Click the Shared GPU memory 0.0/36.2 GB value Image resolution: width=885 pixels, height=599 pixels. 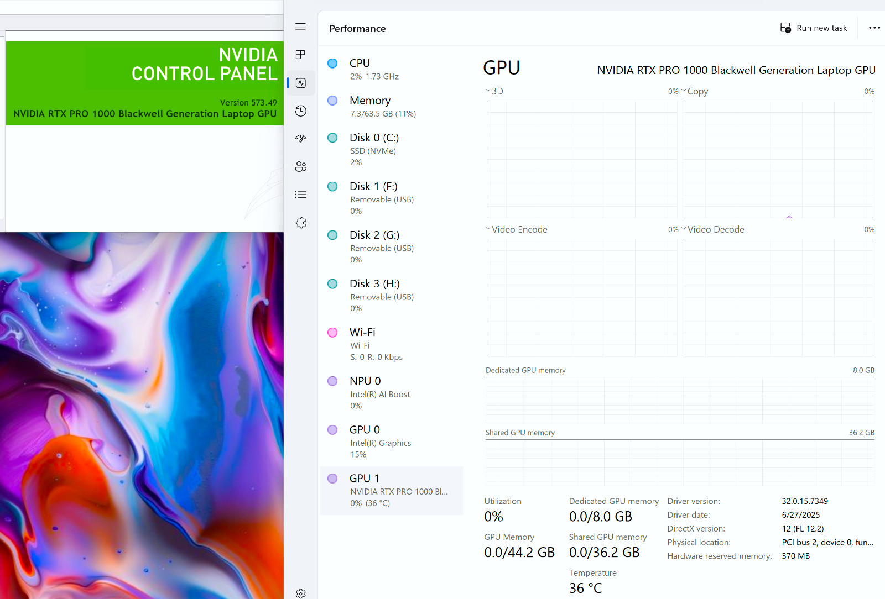604,553
